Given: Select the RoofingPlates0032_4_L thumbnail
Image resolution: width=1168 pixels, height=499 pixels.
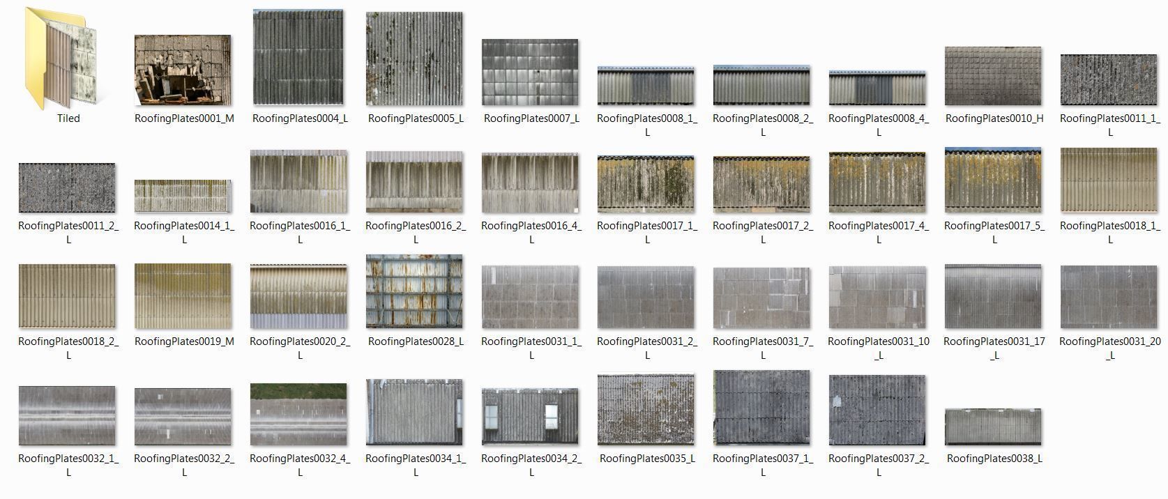Looking at the screenshot, I should [298, 415].
